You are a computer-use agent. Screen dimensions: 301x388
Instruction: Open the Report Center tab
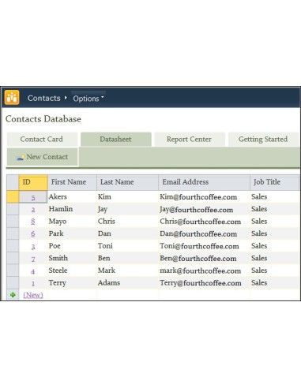190,140
